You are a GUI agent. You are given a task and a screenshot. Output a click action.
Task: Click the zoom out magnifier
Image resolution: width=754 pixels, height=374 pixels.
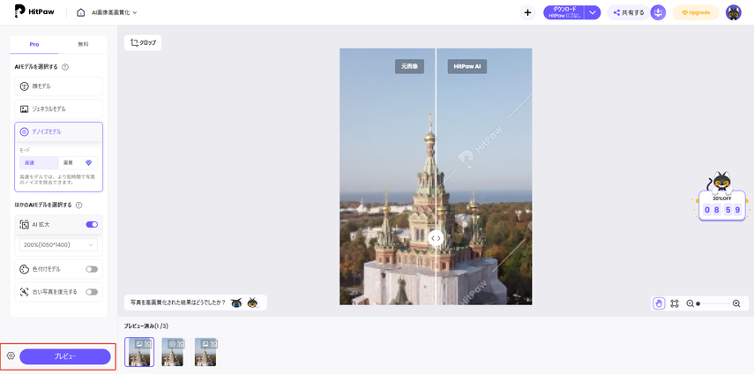(x=690, y=303)
